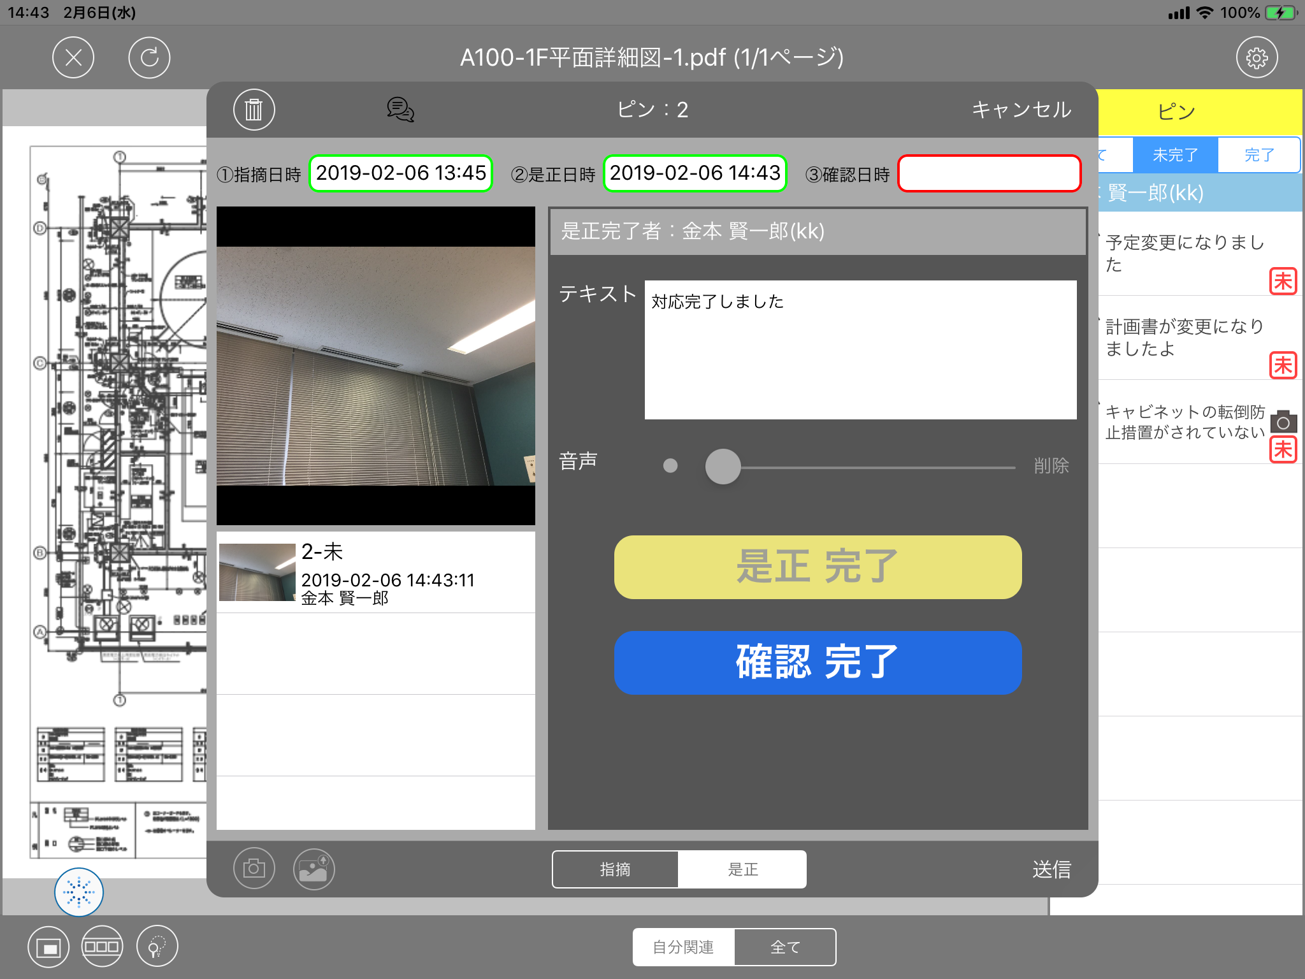
Task: Click 未 status badge for 予定変更 entry
Action: click(x=1283, y=281)
